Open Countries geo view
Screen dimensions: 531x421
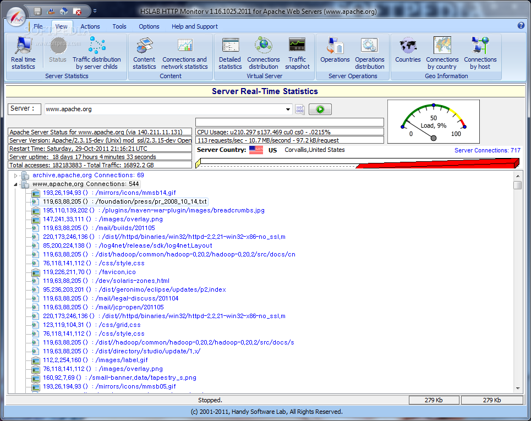click(x=408, y=50)
